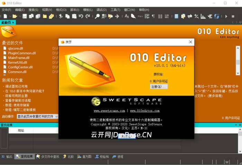The height and width of the screenshot is (165, 242).
Task: Close the Find Results panel
Action: click(x=240, y=125)
